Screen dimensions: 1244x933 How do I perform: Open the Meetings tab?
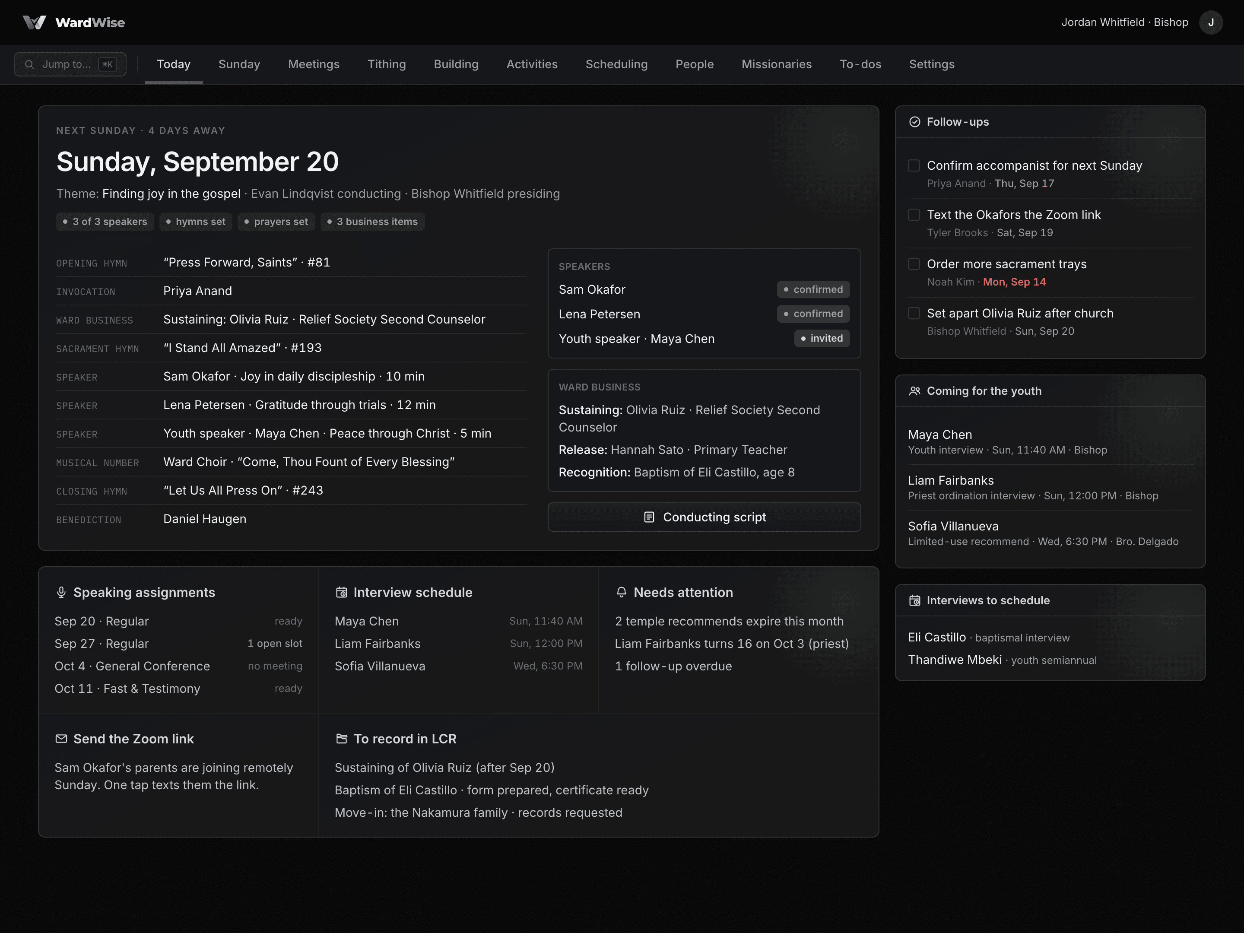pos(314,64)
